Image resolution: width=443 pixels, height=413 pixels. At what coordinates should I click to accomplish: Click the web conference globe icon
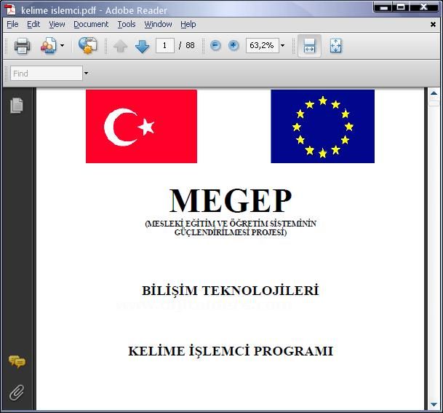coord(87,45)
